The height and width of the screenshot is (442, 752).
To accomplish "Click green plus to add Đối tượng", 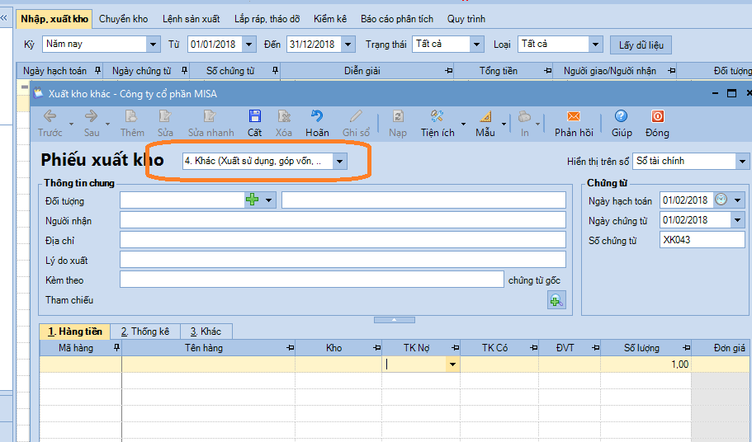I will pyautogui.click(x=253, y=200).
